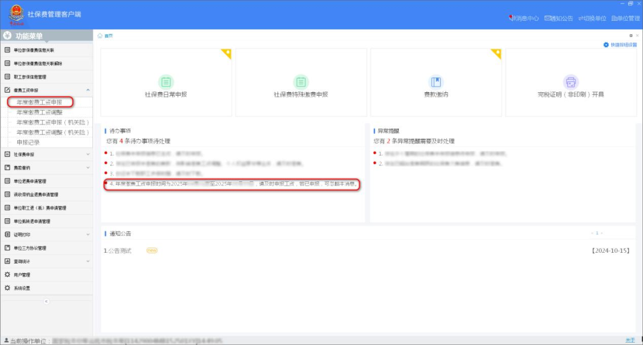The width and height of the screenshot is (643, 345).
Task: Open 社保费特殊缴费申报 shortcut icon
Action: coord(301,82)
